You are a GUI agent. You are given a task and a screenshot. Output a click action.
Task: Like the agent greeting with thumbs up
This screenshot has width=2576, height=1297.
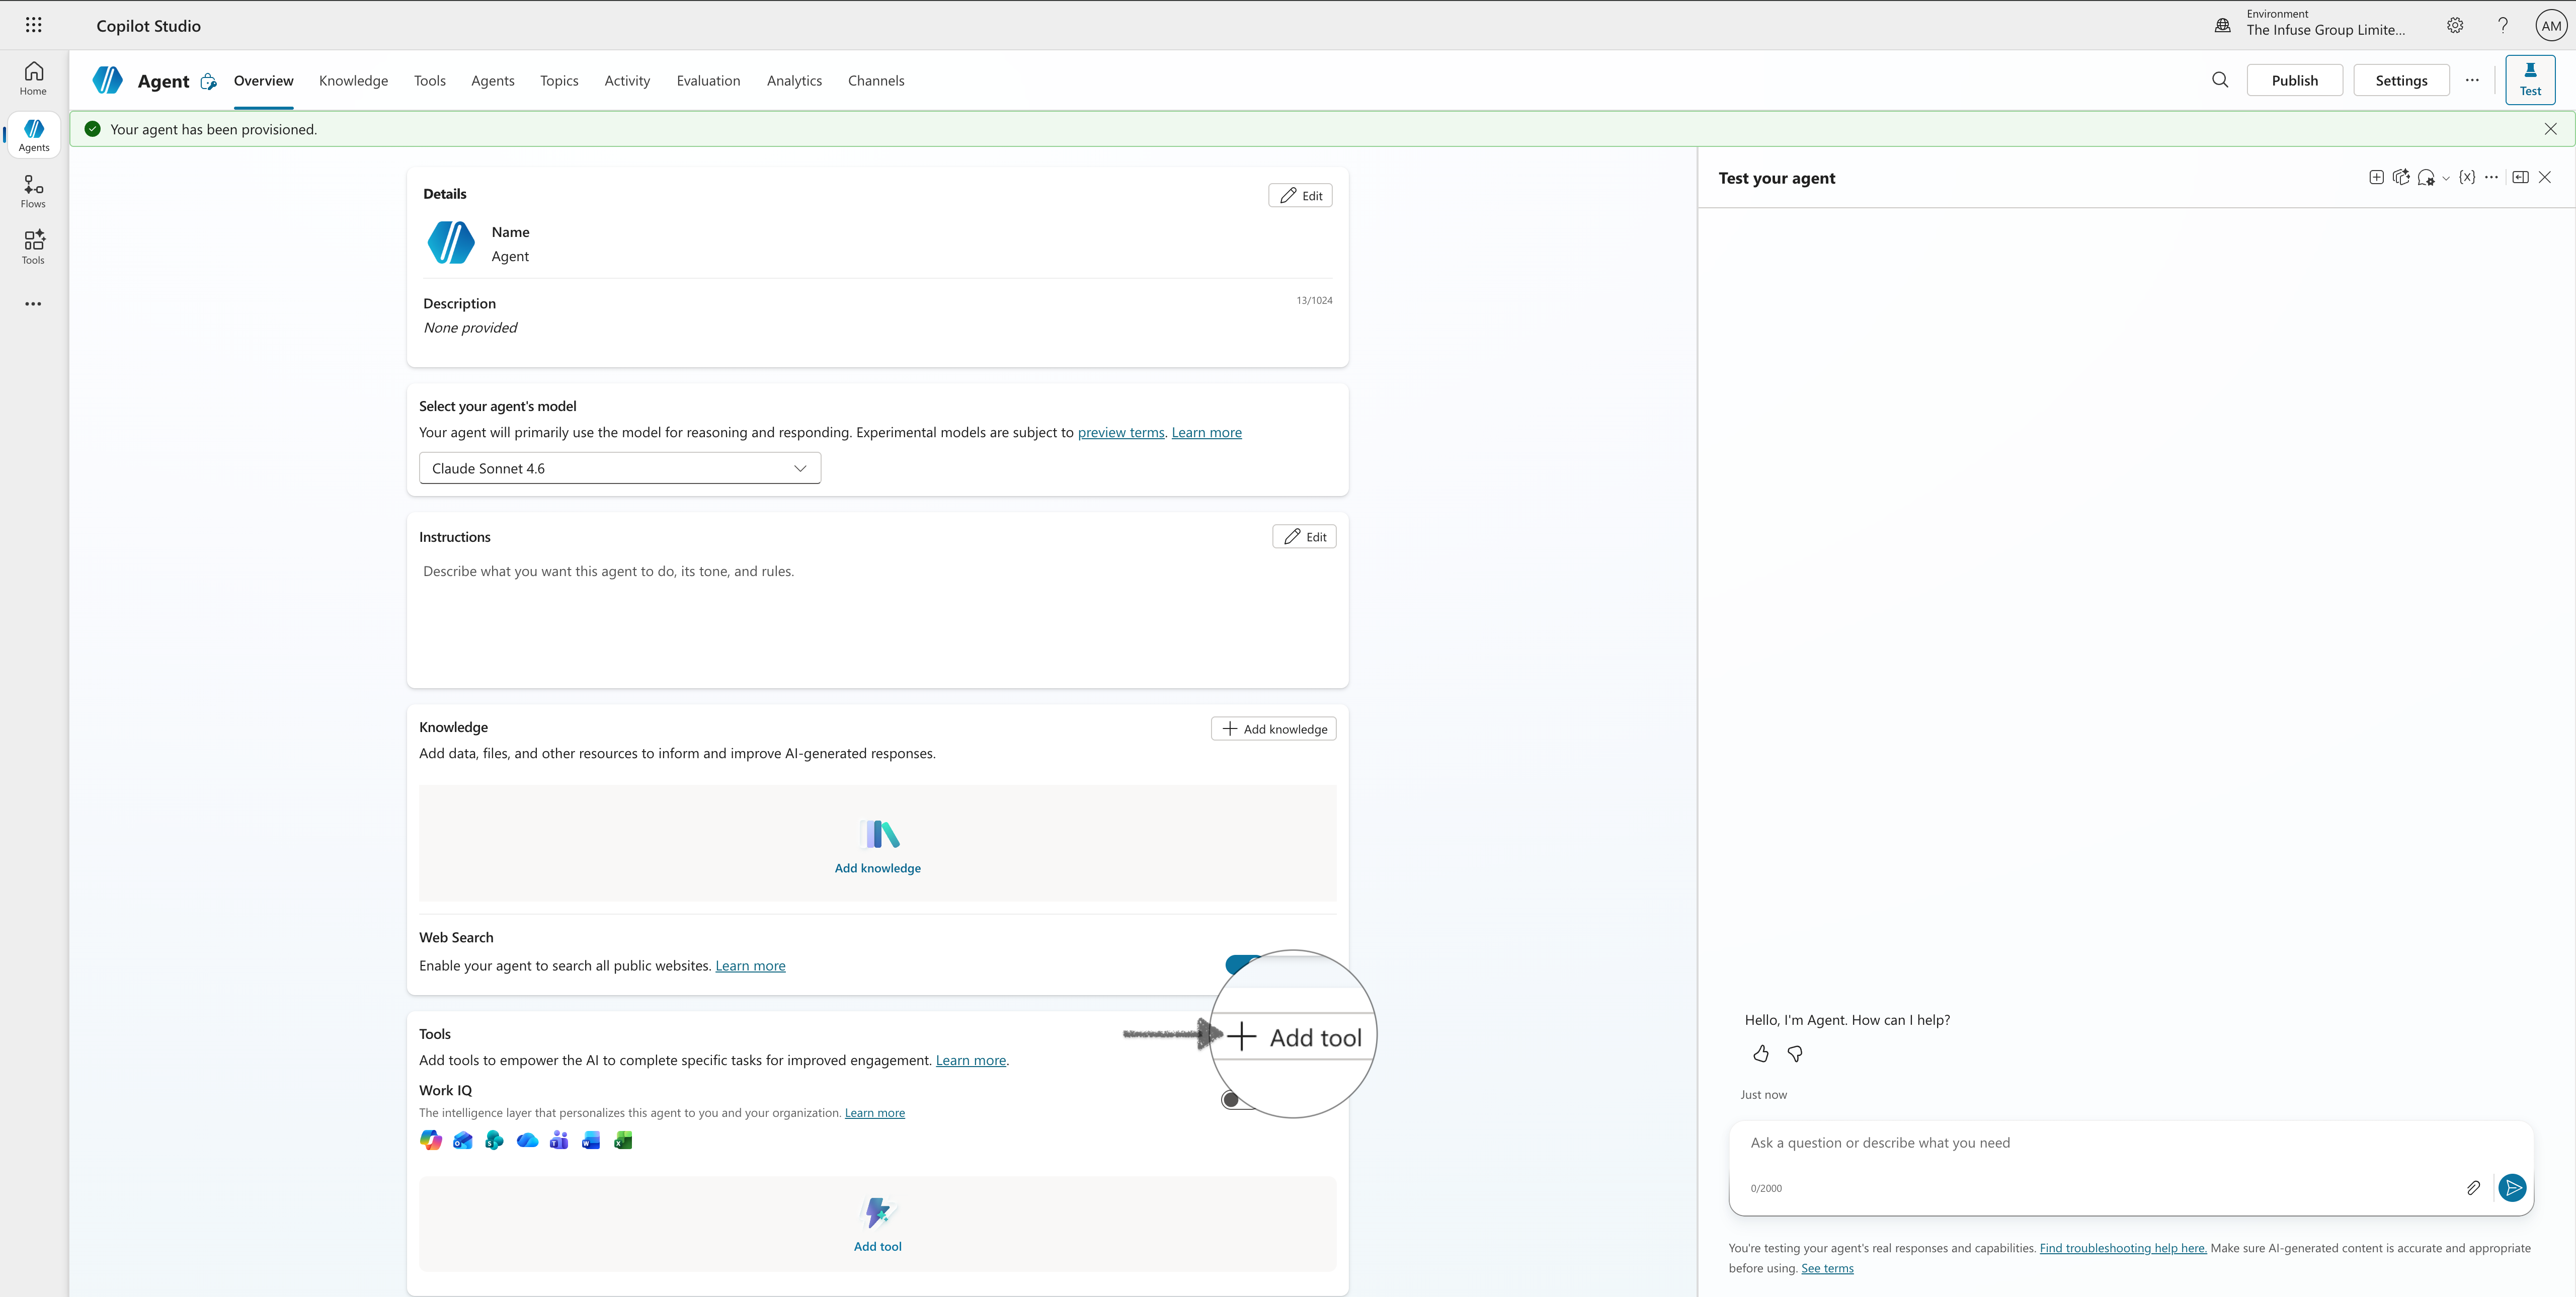[x=1761, y=1054]
